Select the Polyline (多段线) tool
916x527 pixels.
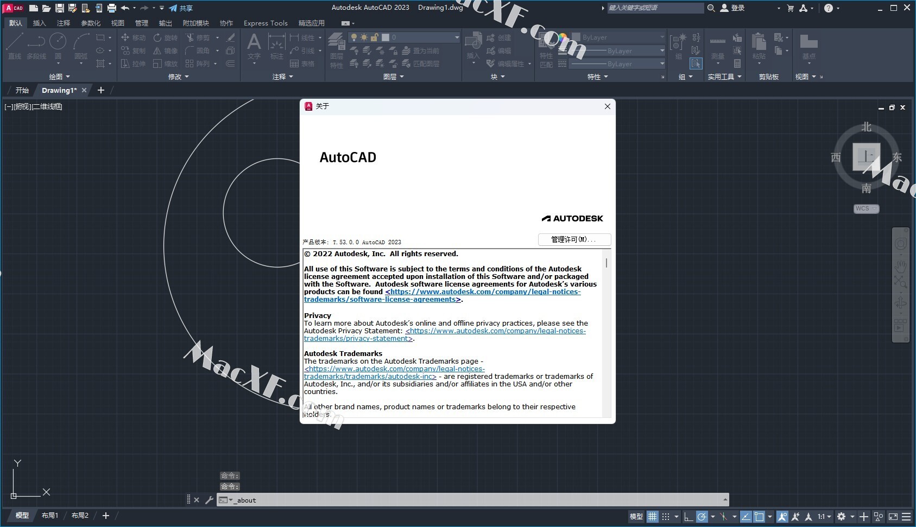[x=36, y=46]
